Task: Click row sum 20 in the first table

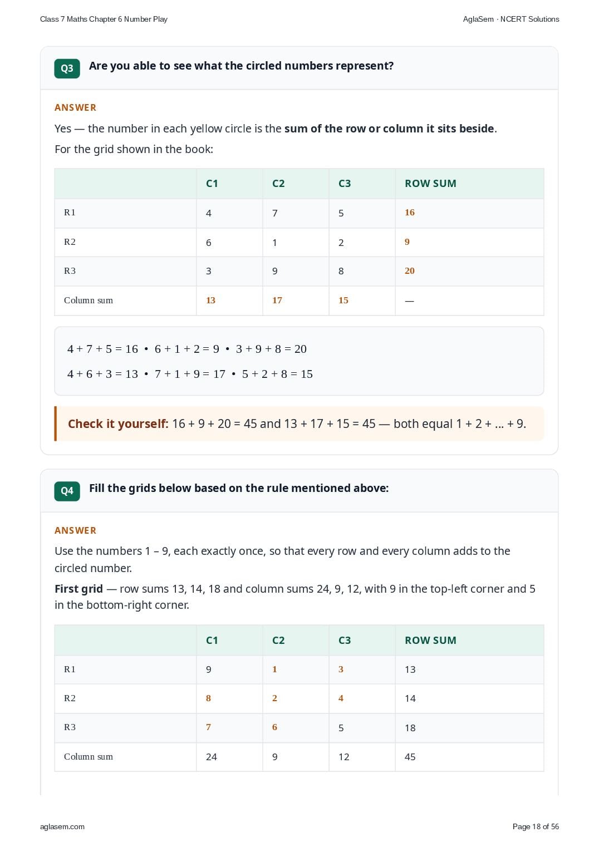Action: 410,271
